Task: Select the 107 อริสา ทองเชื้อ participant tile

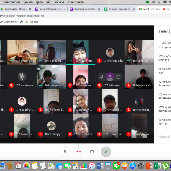Action: coord(110,52)
